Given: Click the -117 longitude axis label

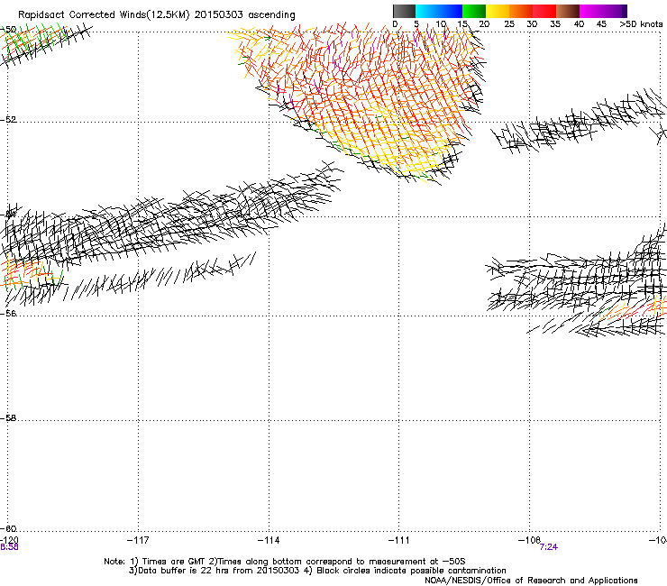Looking at the screenshot, I should click(138, 540).
